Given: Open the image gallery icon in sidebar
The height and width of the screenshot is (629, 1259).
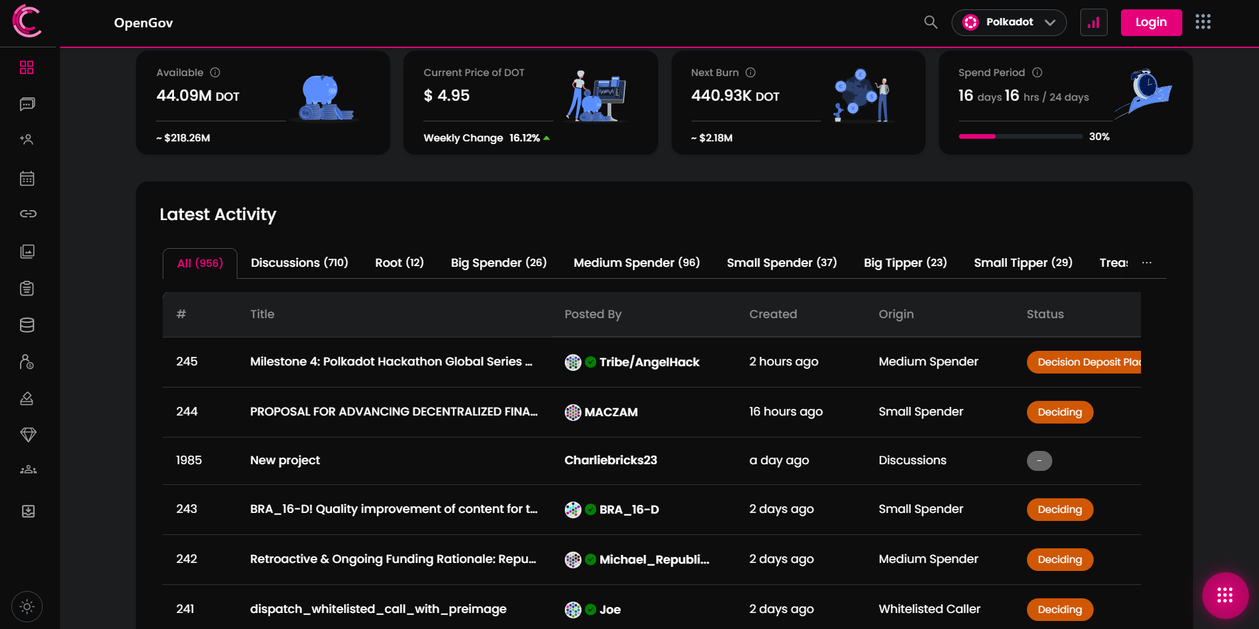Looking at the screenshot, I should tap(27, 251).
